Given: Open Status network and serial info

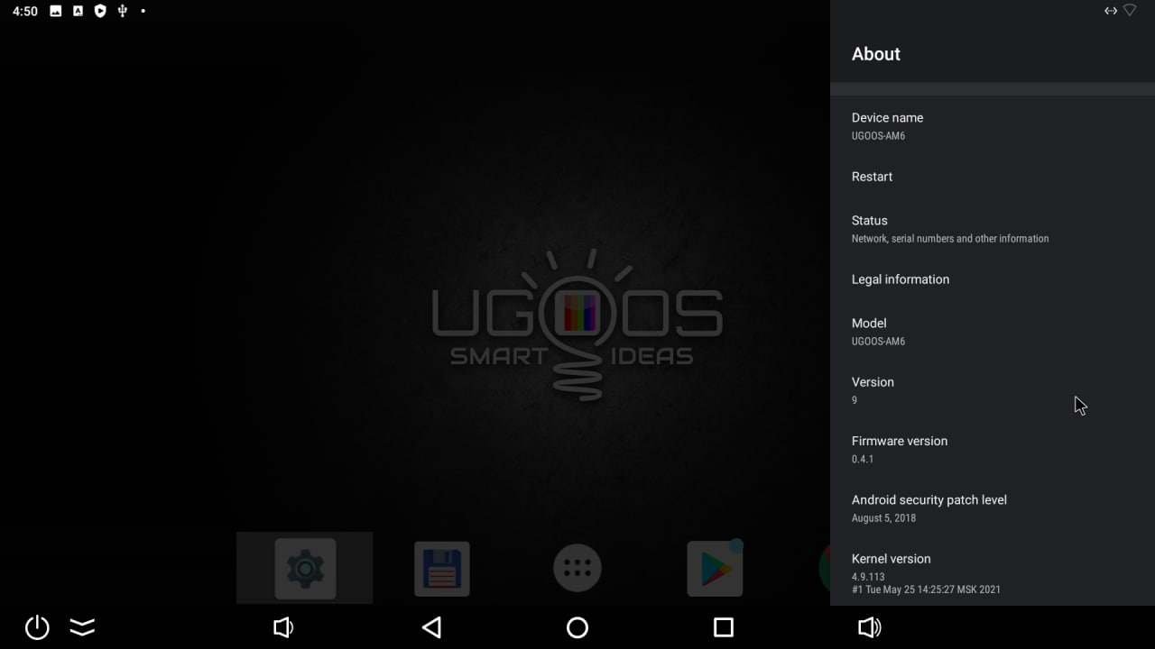Looking at the screenshot, I should coord(993,229).
